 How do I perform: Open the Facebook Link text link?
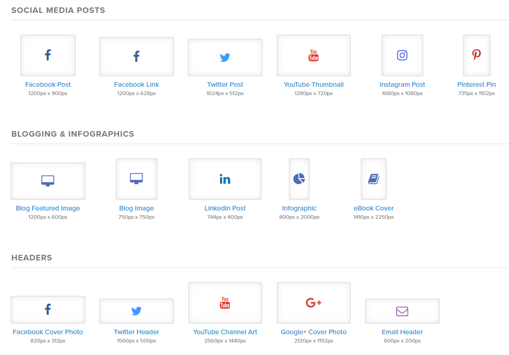pos(137,84)
